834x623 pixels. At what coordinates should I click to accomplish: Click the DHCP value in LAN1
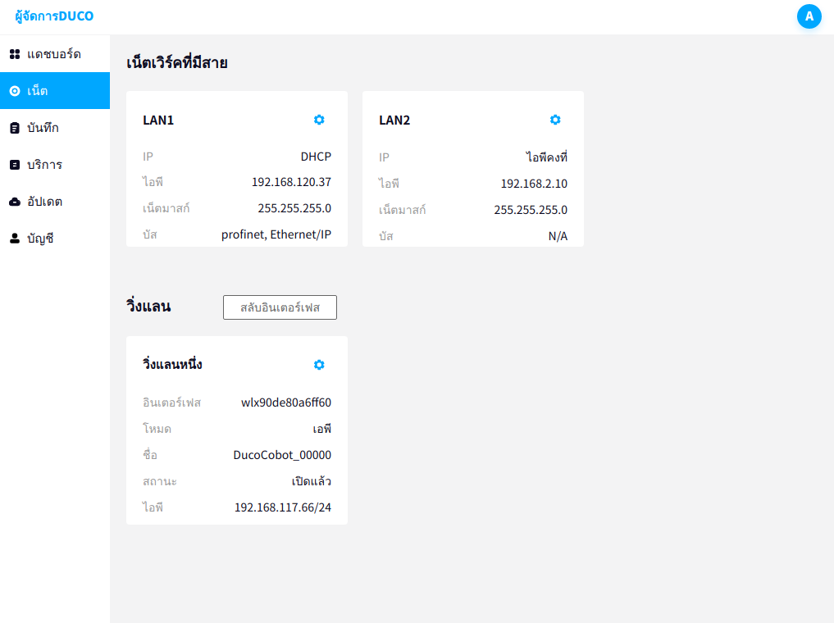point(316,157)
